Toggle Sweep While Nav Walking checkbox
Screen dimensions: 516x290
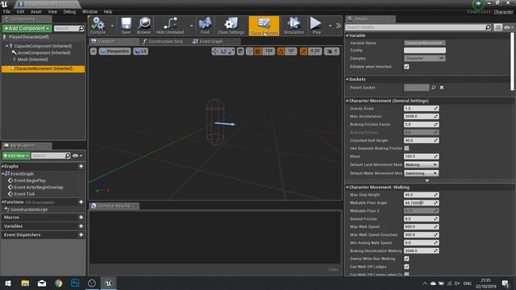406,259
